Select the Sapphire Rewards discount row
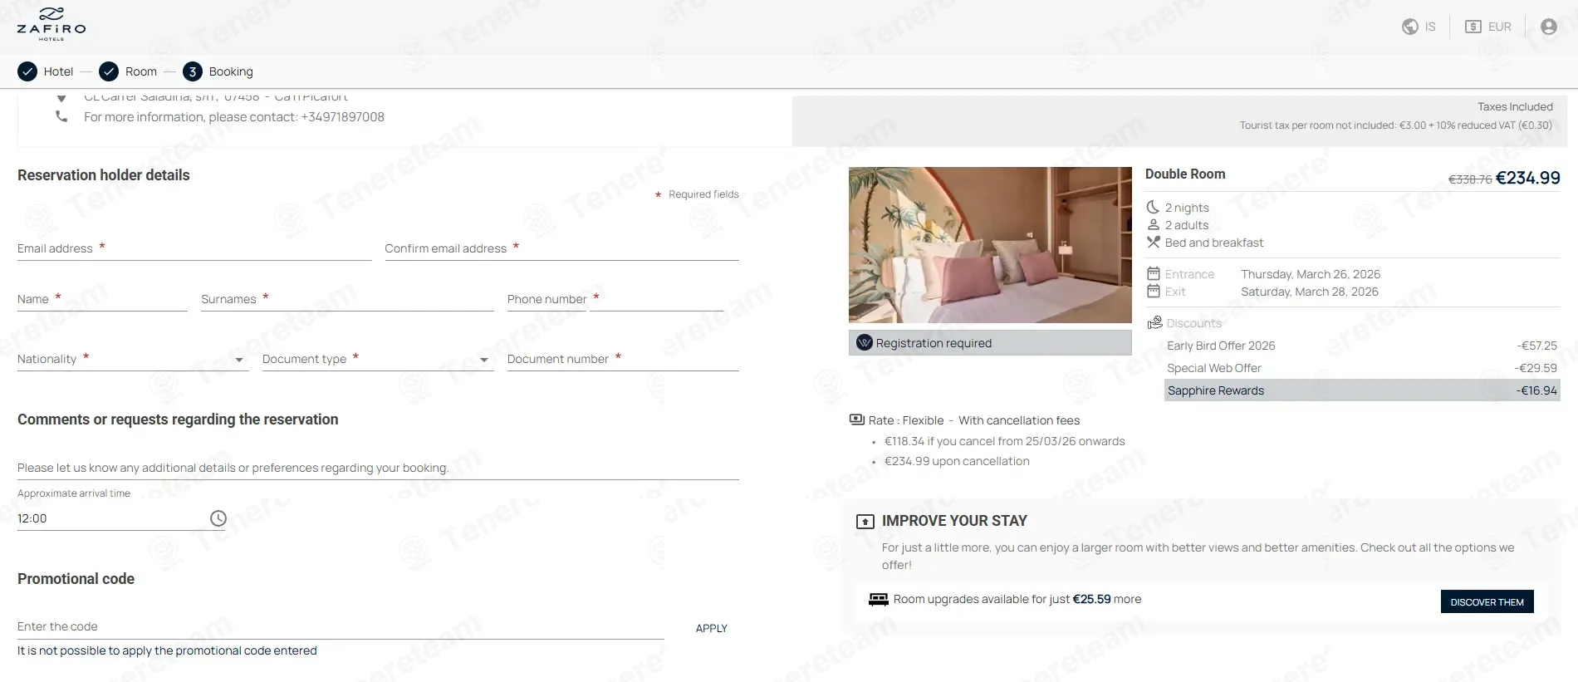This screenshot has width=1578, height=682. pos(1362,390)
